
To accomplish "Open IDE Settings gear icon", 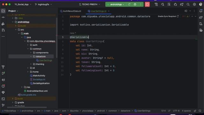I will (x=194, y=4).
